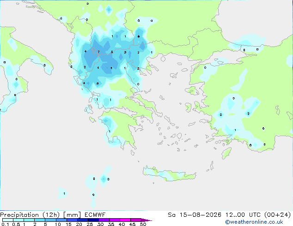The image size is (293, 226).
Task: Select the 5–10 mm legend swatch
Action: tap(50, 220)
